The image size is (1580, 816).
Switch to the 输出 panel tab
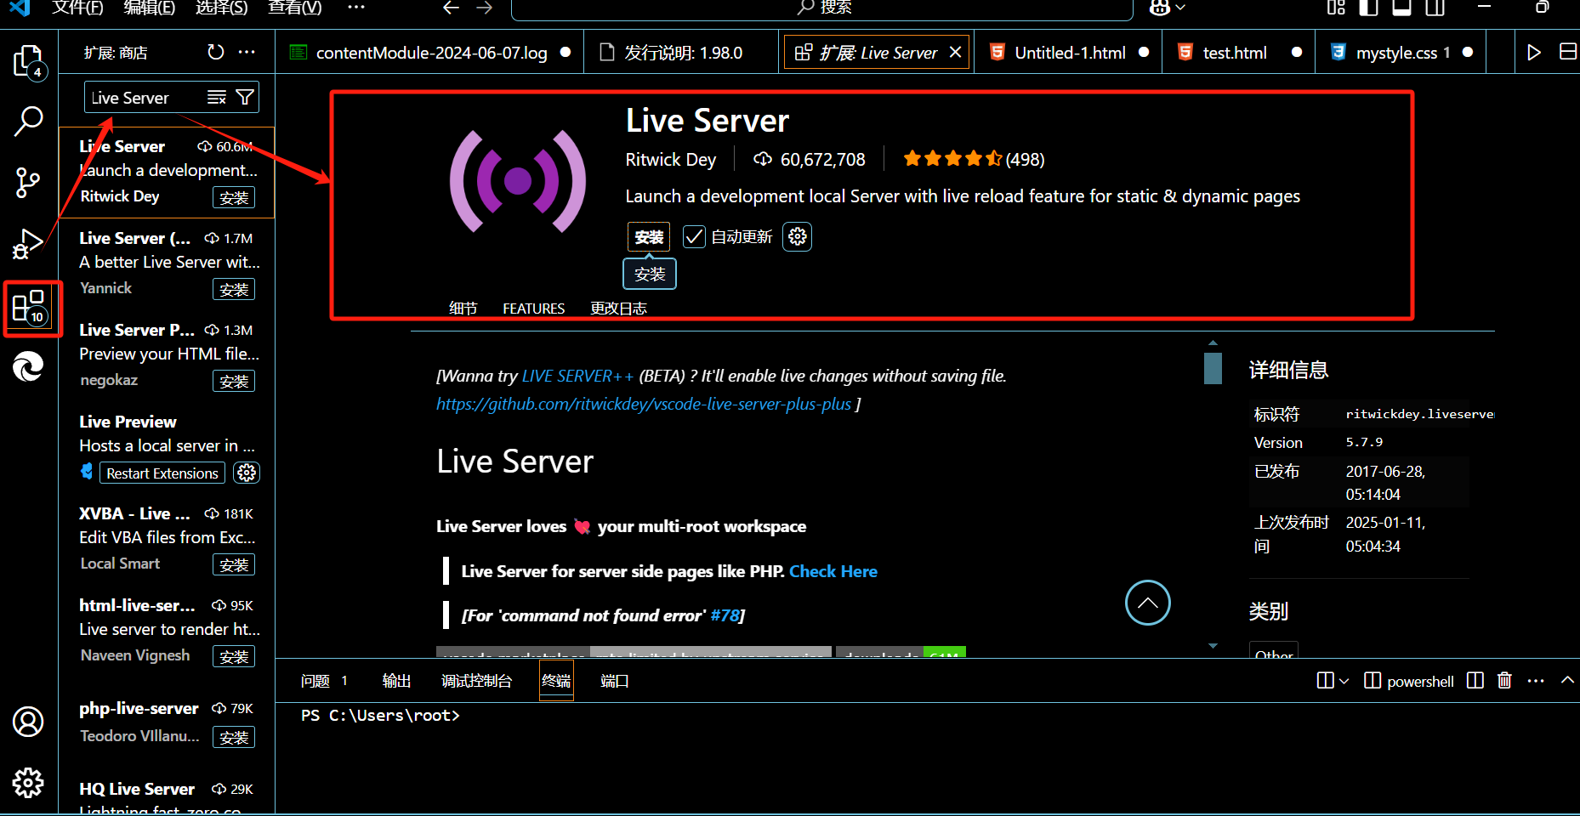(396, 681)
